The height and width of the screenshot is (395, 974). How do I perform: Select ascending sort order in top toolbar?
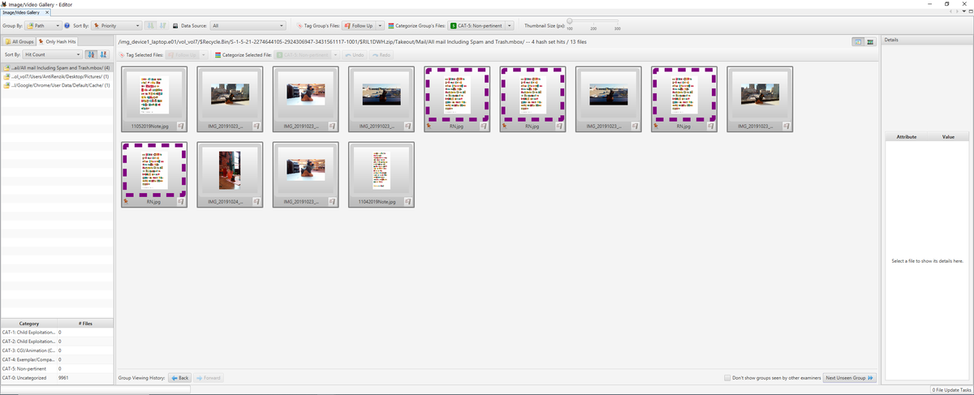(x=152, y=26)
